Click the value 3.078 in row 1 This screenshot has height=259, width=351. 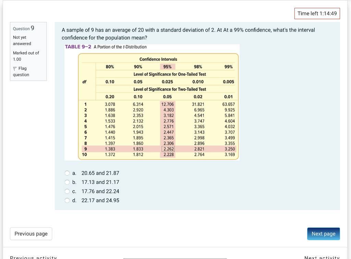[x=110, y=104]
